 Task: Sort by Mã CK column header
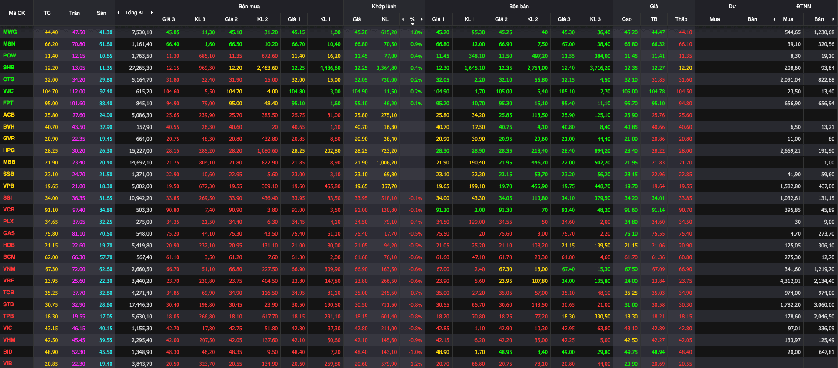[x=17, y=13]
